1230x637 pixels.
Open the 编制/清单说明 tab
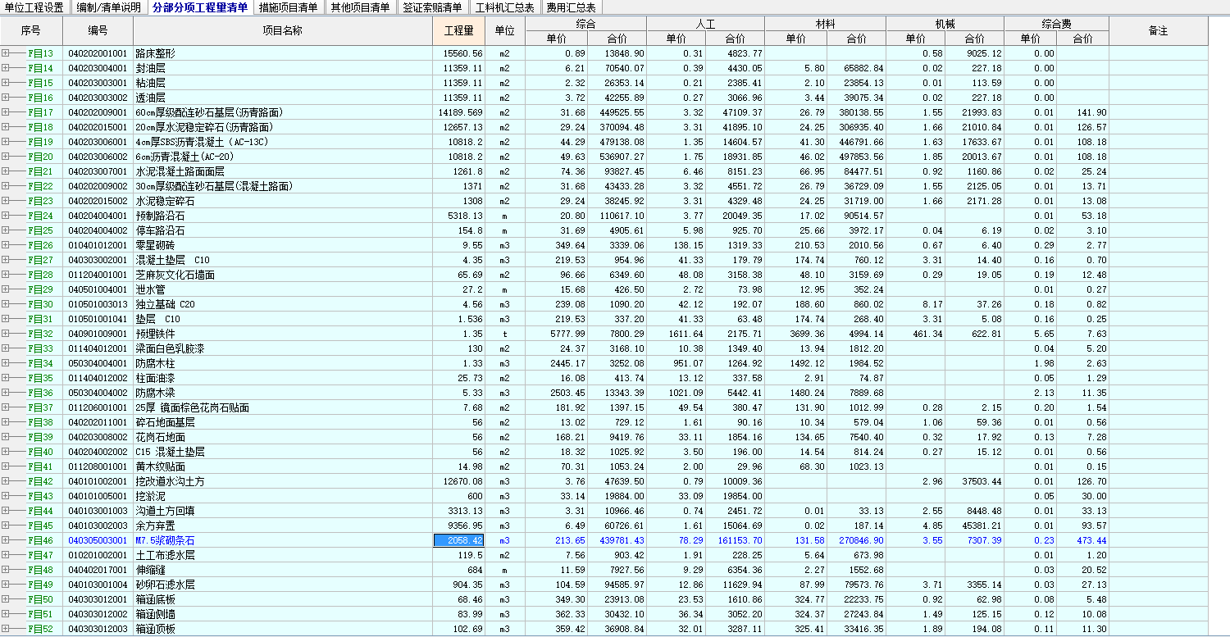108,8
